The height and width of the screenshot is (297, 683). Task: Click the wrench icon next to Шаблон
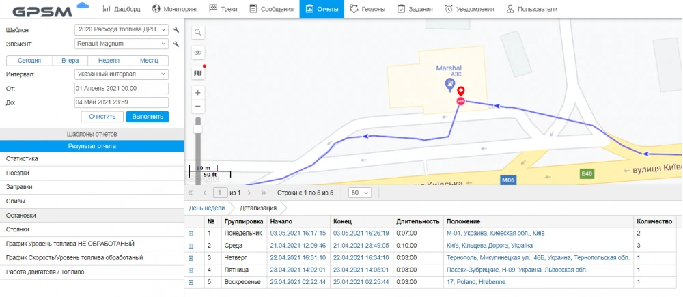[x=176, y=30]
